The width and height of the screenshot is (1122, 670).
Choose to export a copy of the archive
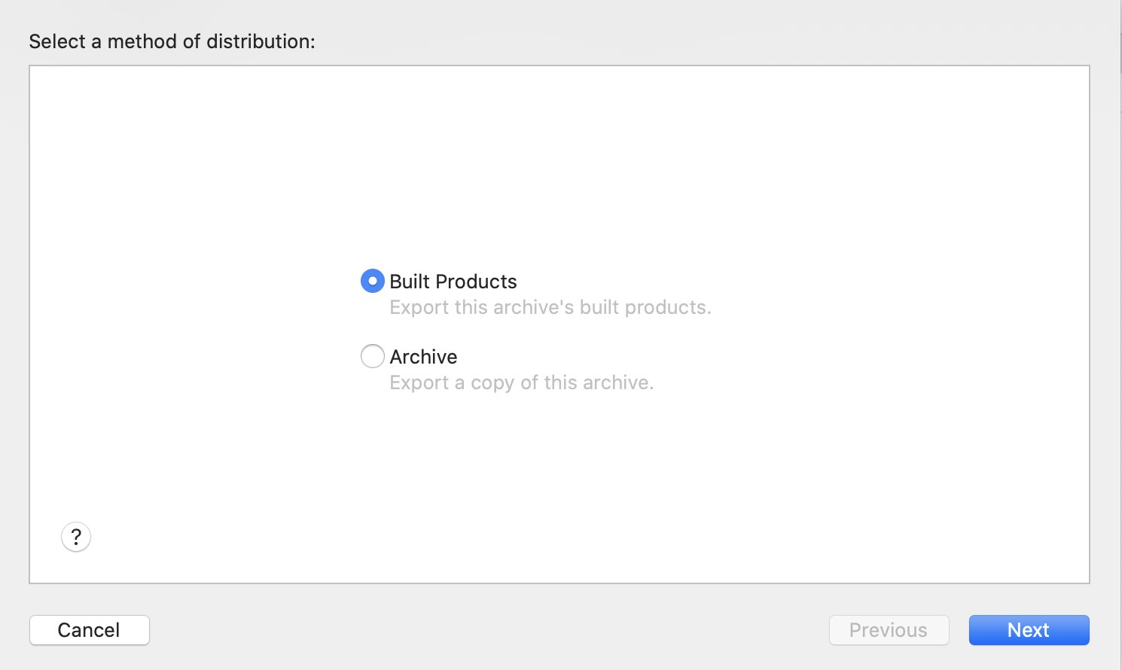coord(372,356)
